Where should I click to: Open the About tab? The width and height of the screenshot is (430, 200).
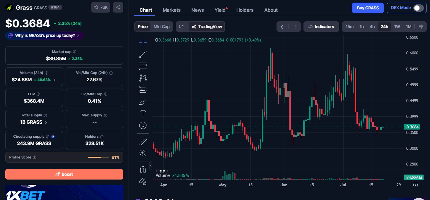point(271,10)
